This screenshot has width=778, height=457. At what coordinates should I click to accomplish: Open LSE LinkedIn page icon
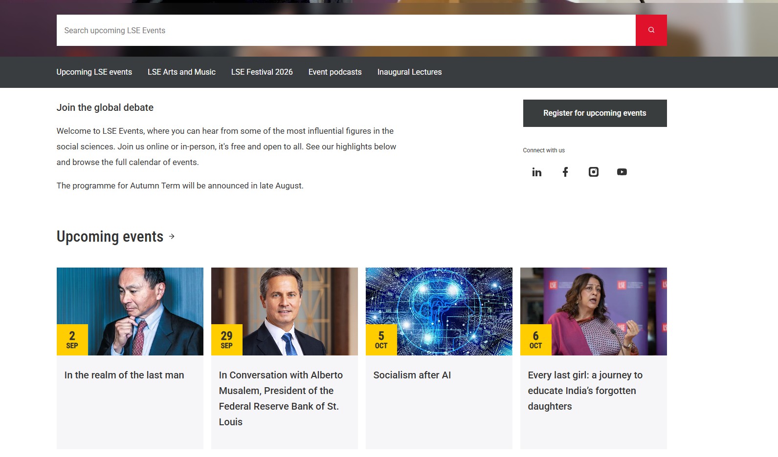[x=537, y=172]
